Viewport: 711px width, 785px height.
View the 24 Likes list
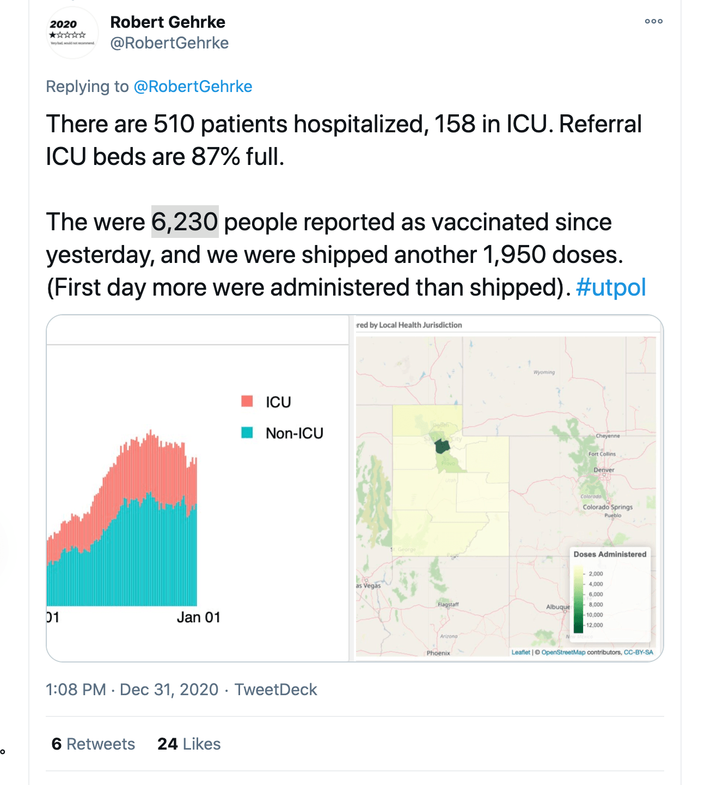[x=189, y=744]
